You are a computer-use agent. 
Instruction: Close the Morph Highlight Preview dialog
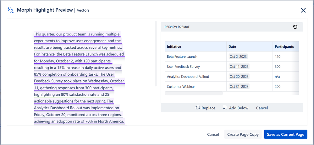click(x=303, y=10)
